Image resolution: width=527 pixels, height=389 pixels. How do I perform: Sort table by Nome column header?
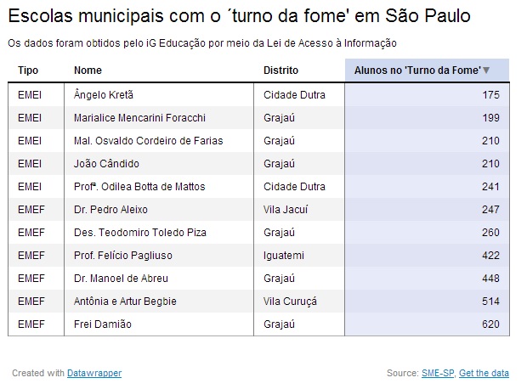click(88, 70)
